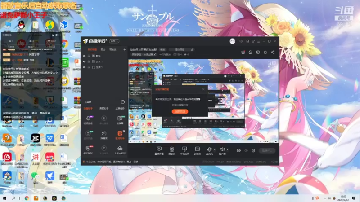Image resolution: width=360 pixels, height=202 pixels.
Task: Open settings gear in danmaku assistant window
Action: (57, 35)
